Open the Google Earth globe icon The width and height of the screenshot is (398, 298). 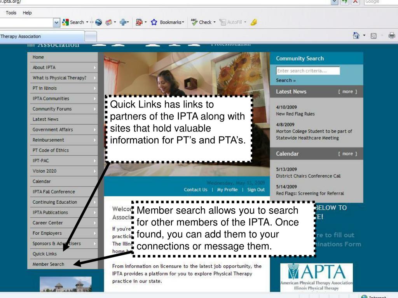(98, 22)
